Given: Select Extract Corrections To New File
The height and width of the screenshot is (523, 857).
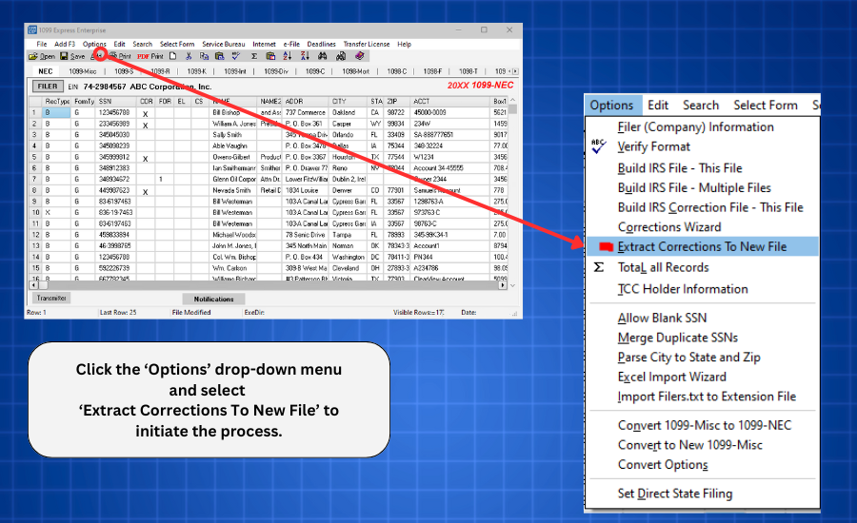Looking at the screenshot, I should [x=702, y=246].
